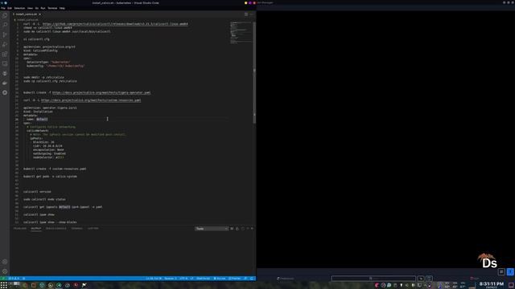Open the Edit menu
Viewport: 515px width, 289px height.
[x=10, y=8]
